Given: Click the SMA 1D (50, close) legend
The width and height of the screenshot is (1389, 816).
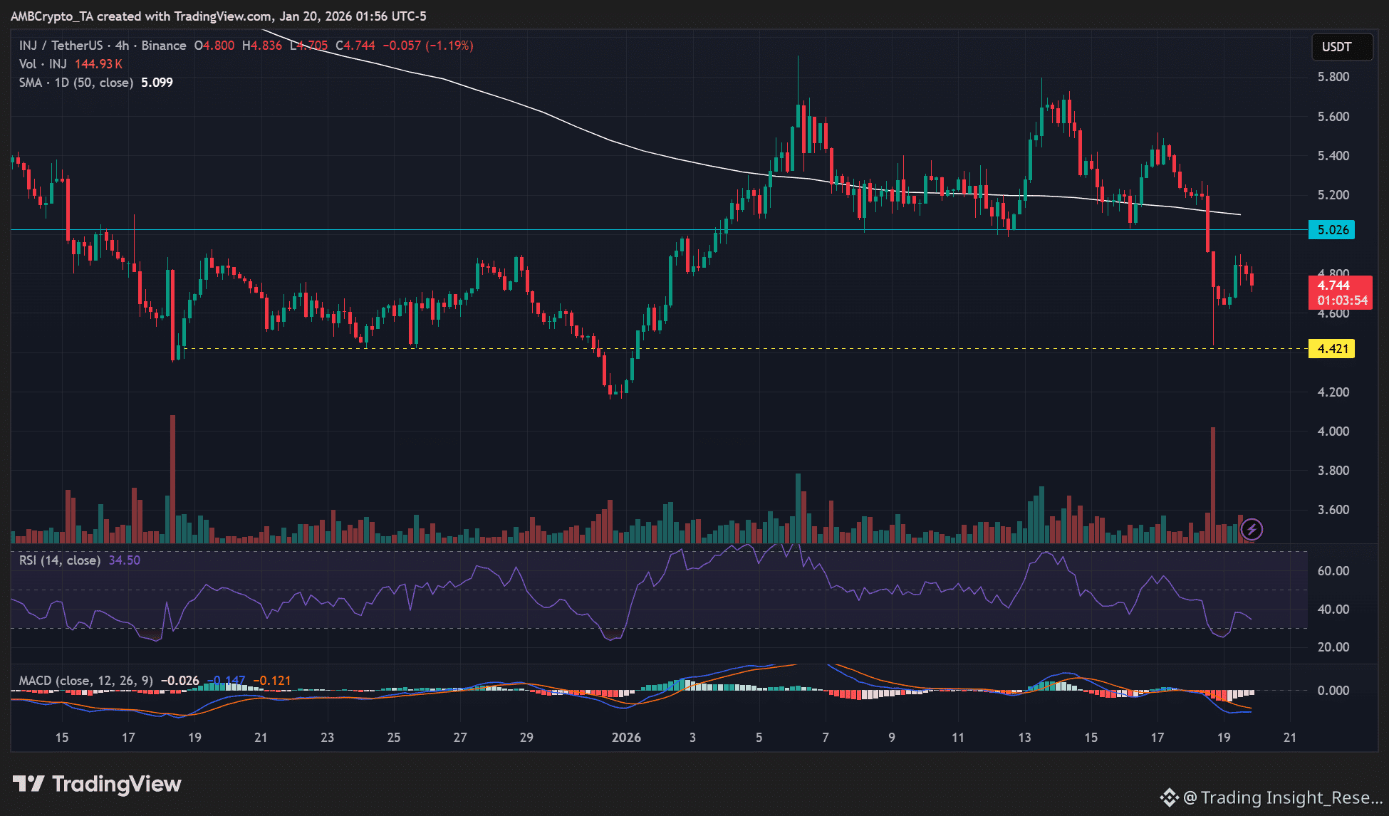Looking at the screenshot, I should (76, 83).
